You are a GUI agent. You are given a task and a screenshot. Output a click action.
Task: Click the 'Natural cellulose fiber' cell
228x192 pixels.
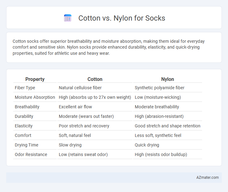(80, 88)
